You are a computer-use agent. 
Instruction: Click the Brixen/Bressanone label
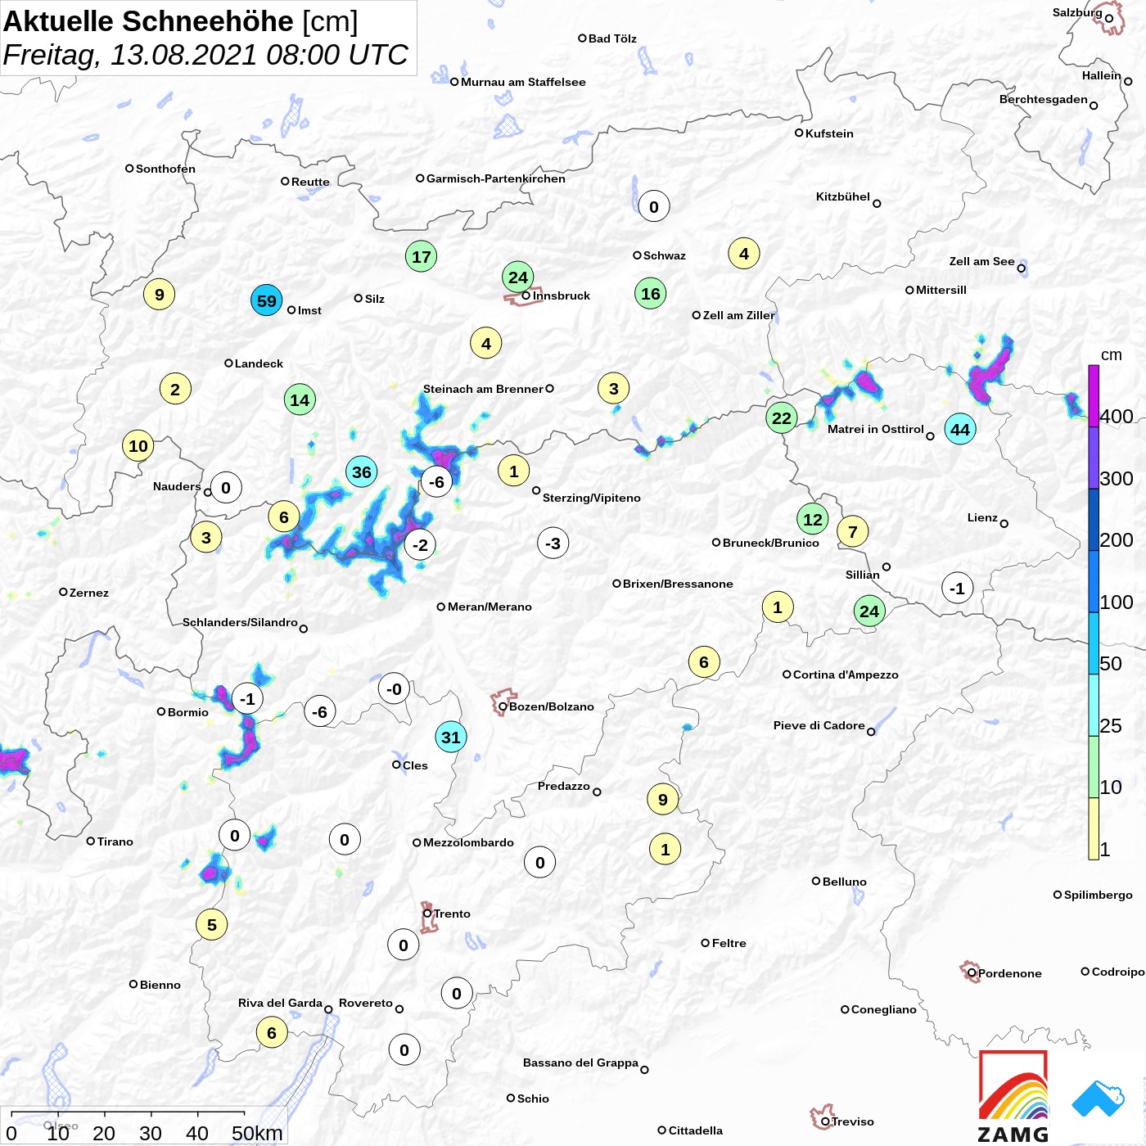pos(678,584)
